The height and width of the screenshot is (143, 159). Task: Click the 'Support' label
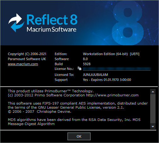[x=61, y=80]
